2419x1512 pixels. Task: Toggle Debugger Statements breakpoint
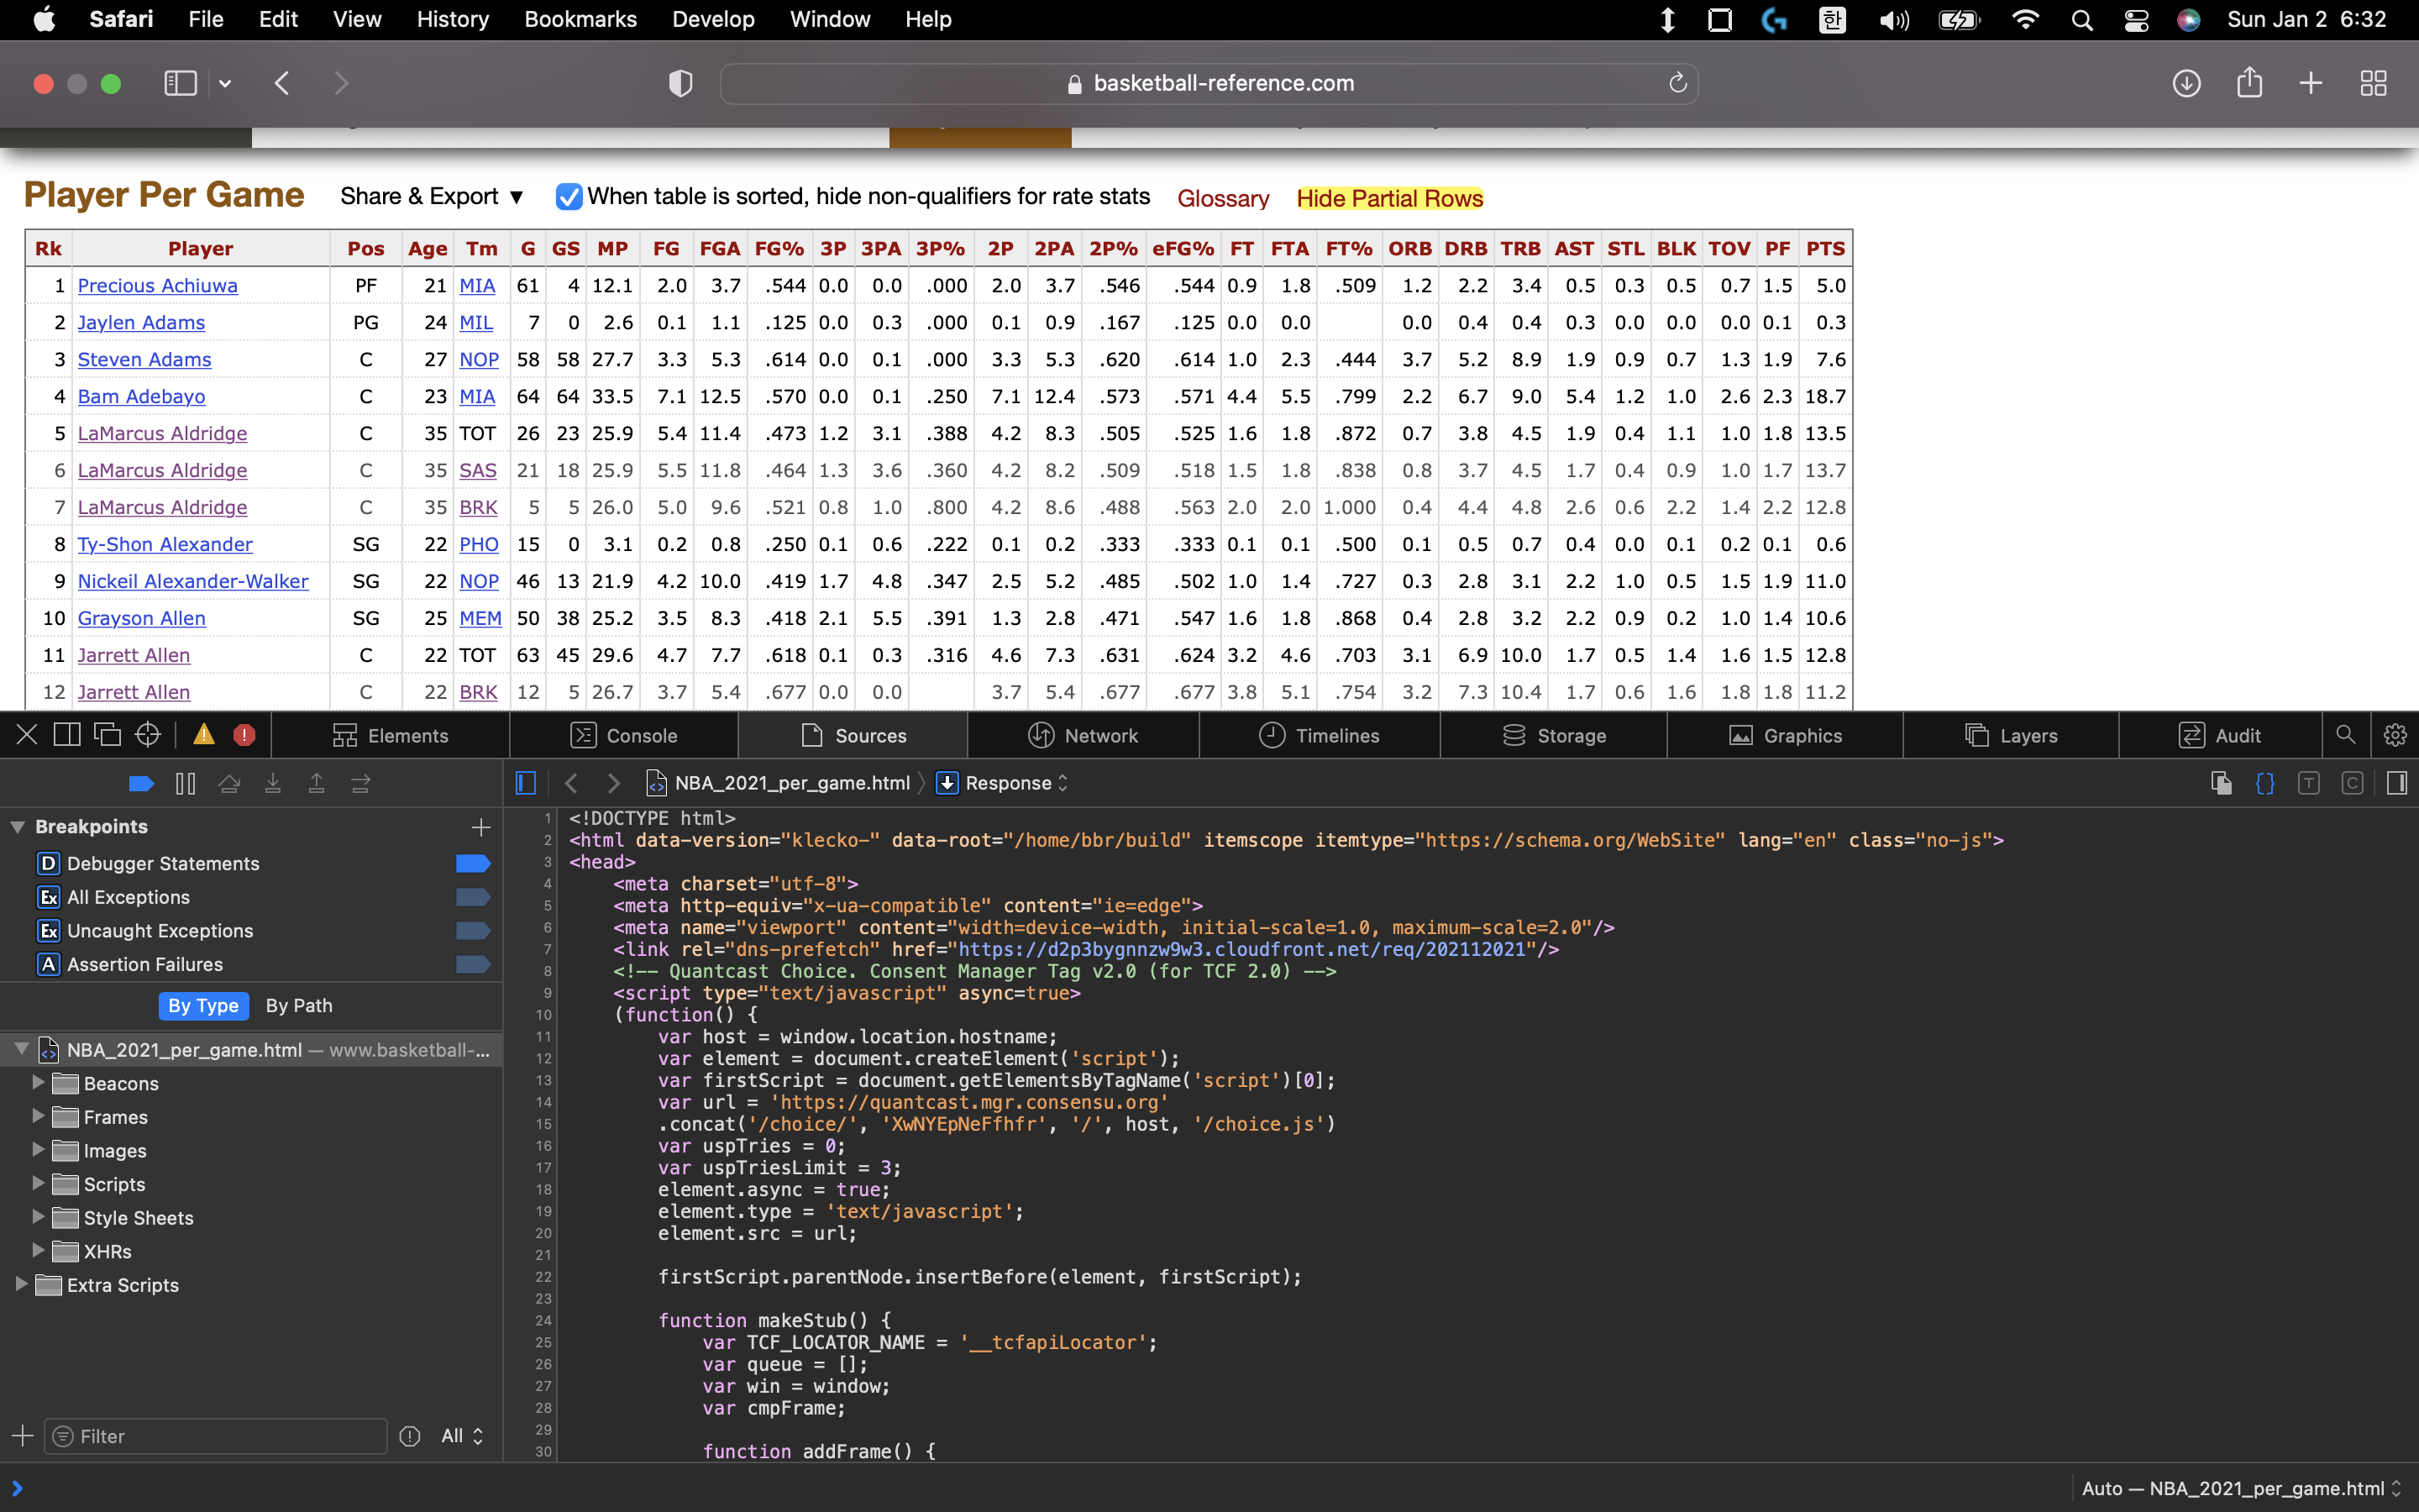pyautogui.click(x=473, y=863)
